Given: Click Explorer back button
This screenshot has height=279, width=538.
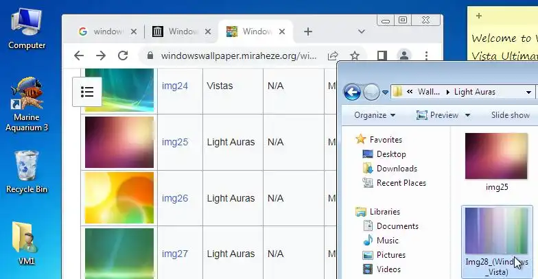Looking at the screenshot, I should 352,92.
